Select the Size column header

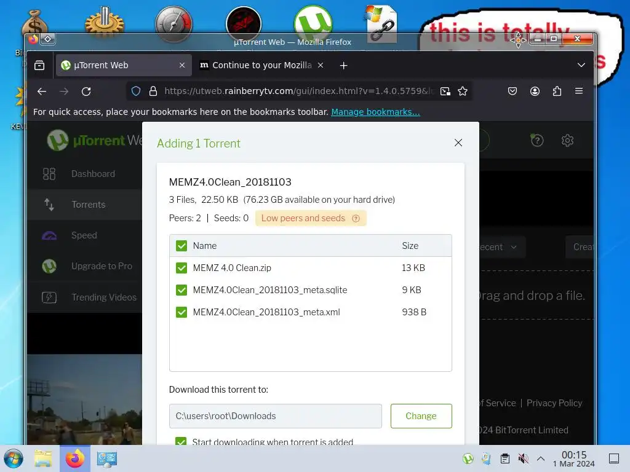coord(410,246)
